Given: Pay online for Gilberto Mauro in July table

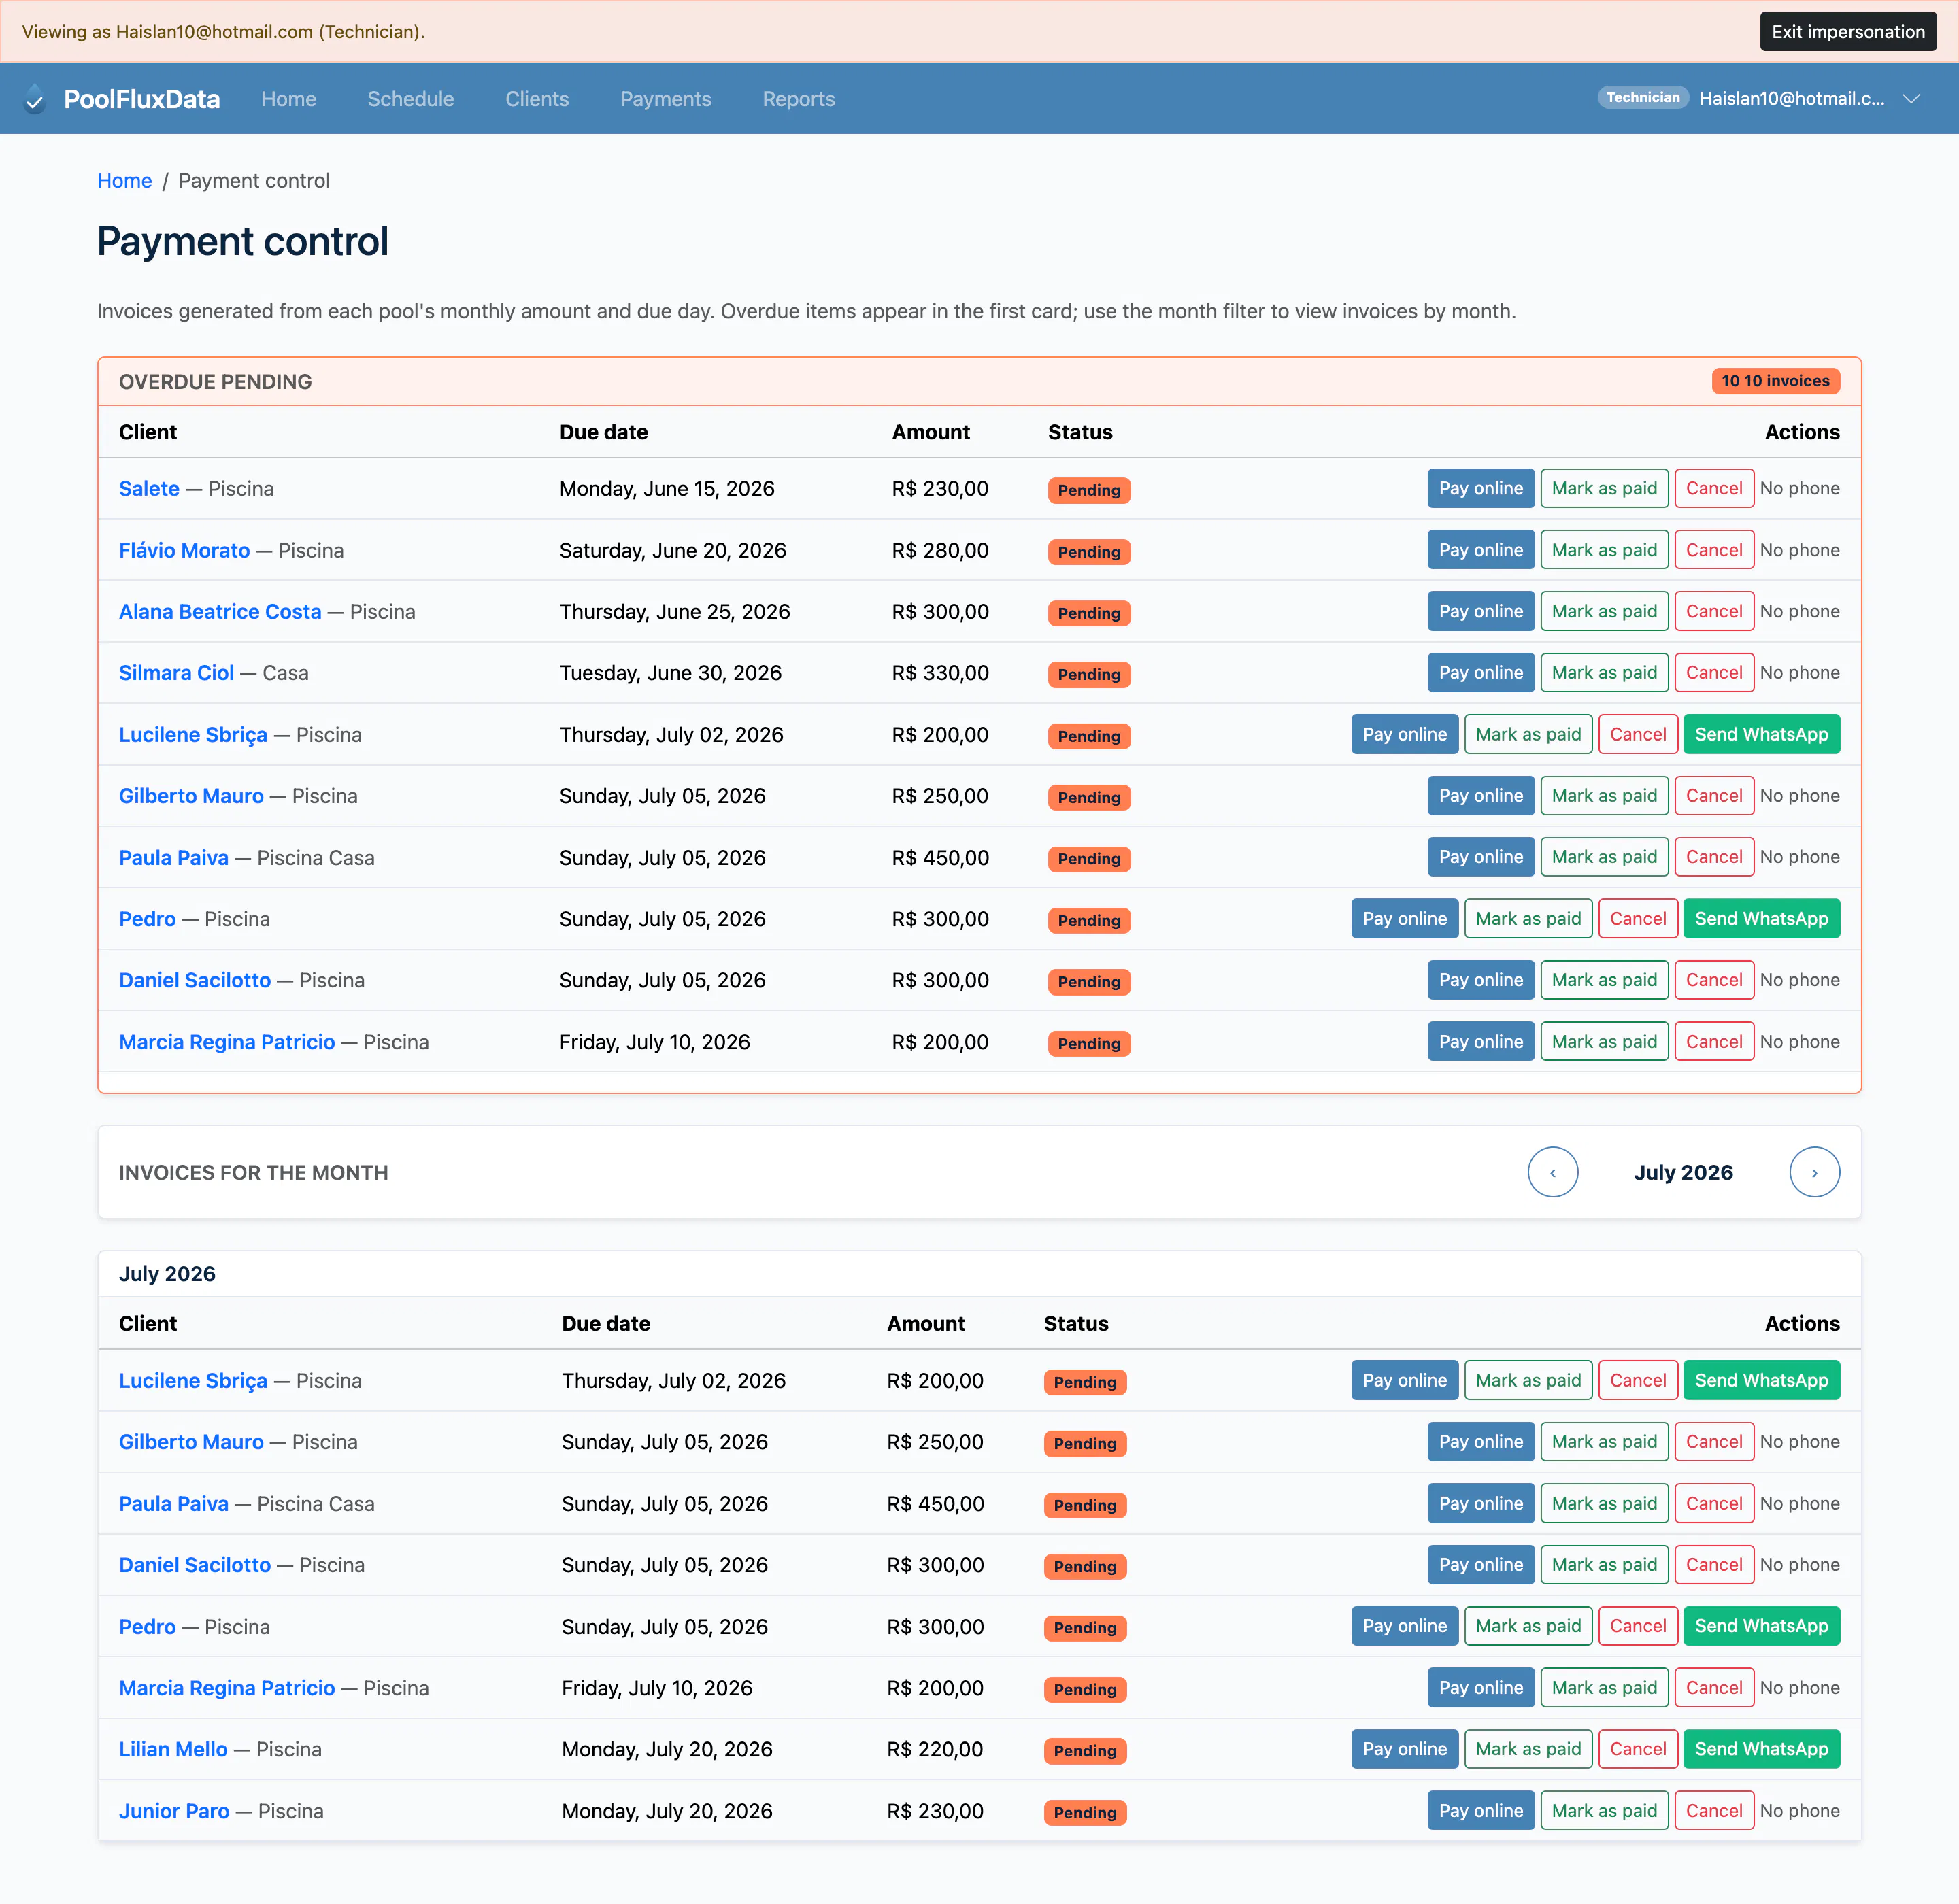Looking at the screenshot, I should [1479, 1442].
